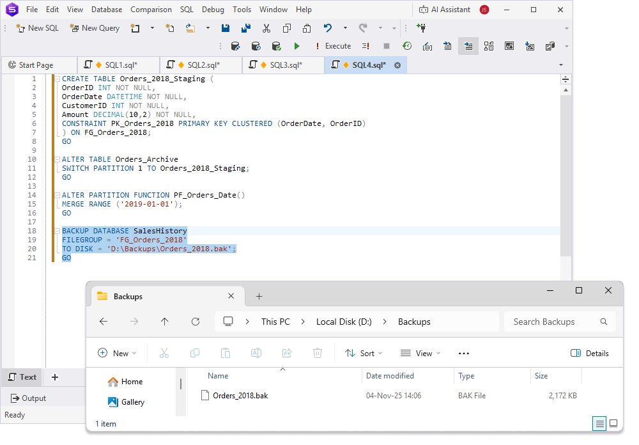Image resolution: width=639 pixels, height=445 pixels.
Task: Open the Comparison menu
Action: coord(151,10)
